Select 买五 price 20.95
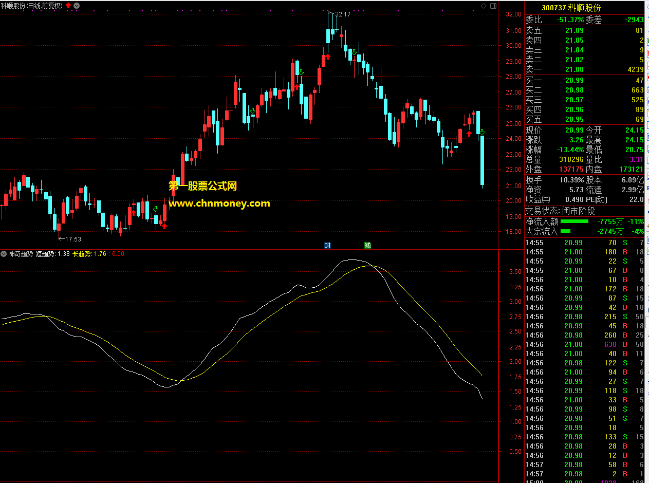The width and height of the screenshot is (649, 483). pos(574,119)
